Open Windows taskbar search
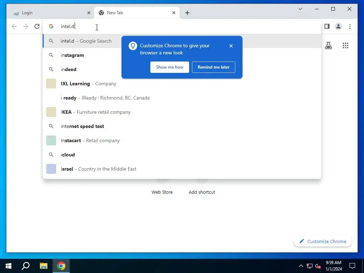The width and height of the screenshot is (364, 273). tap(26, 266)
